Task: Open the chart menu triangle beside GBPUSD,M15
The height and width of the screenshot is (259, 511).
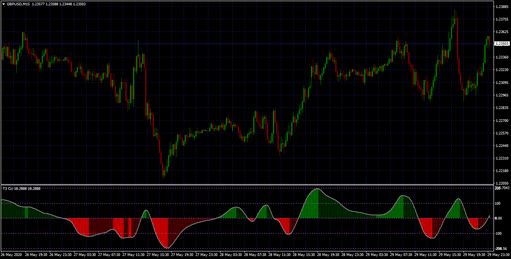Action: coord(4,4)
